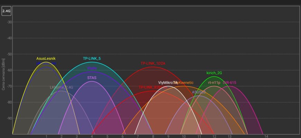This screenshot has height=138, width=301.
Task: Click channel 11 on the axis
Action: tap(199, 136)
